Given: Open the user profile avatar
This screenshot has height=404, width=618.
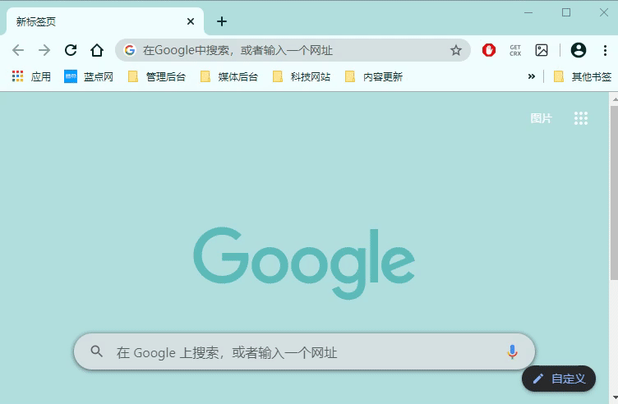Looking at the screenshot, I should 579,50.
